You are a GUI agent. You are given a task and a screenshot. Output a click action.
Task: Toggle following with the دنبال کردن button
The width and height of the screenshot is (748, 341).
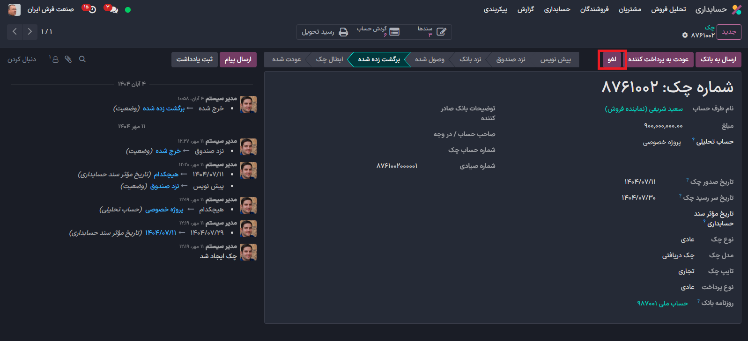pyautogui.click(x=22, y=59)
